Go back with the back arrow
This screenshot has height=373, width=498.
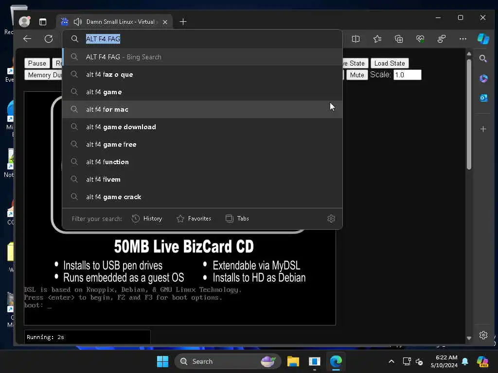click(27, 39)
